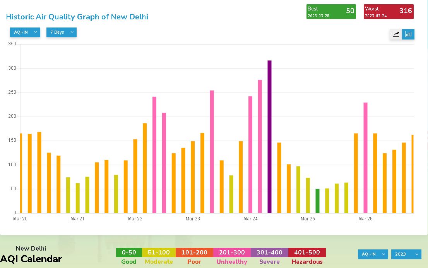Select the yellow 51-100 Moderate legend swatch
The height and width of the screenshot is (268, 428).
[x=159, y=253]
